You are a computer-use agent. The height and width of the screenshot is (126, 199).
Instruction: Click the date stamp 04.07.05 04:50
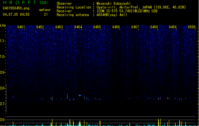tap(16, 14)
